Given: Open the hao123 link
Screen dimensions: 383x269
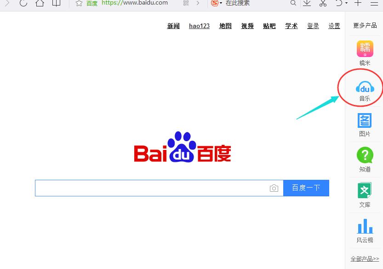Looking at the screenshot, I should point(200,26).
